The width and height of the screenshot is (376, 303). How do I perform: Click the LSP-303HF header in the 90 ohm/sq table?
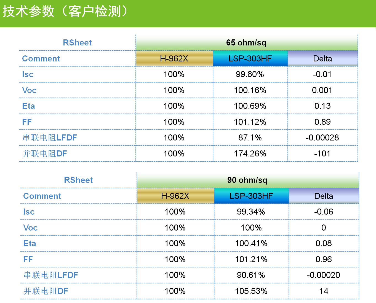point(251,196)
